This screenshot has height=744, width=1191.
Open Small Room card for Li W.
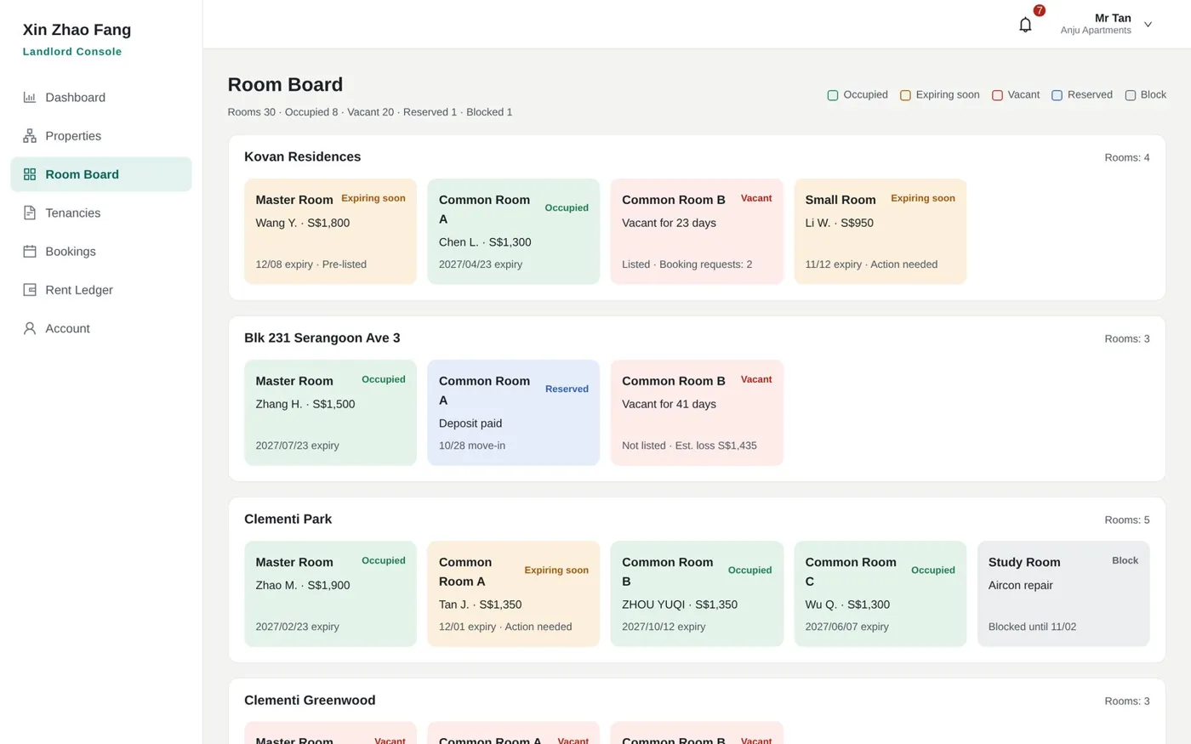point(880,231)
